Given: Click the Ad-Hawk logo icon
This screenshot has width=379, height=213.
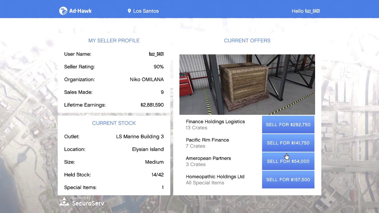Looking at the screenshot, I should tap(63, 11).
